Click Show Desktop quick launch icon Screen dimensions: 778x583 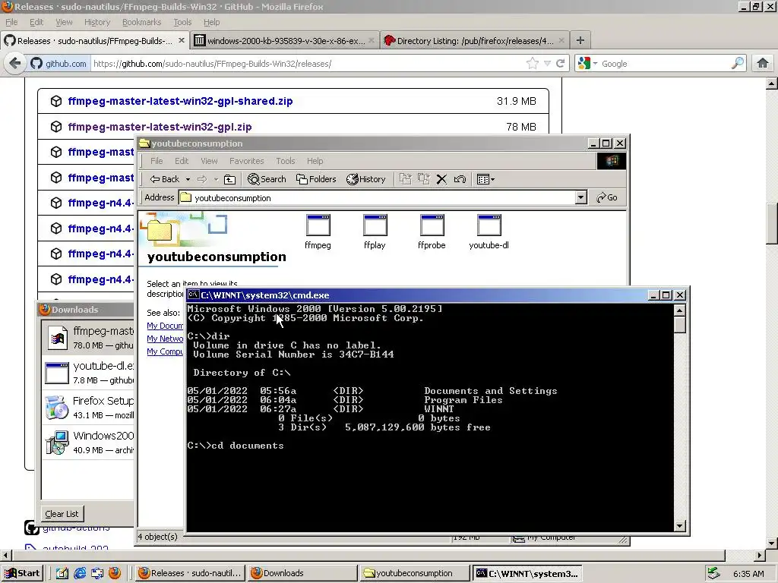click(62, 573)
